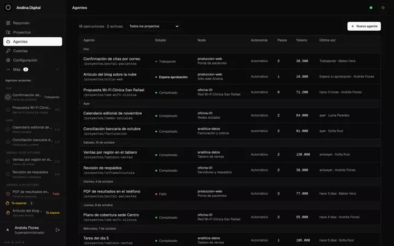This screenshot has width=394, height=246.
Task: Open recent agent Ventas por región en el...
Action: (x=33, y=161)
